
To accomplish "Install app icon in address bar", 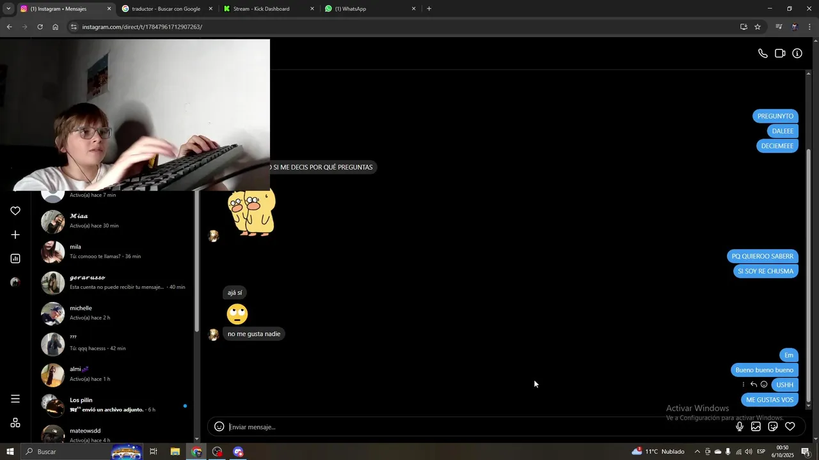I will tap(743, 27).
